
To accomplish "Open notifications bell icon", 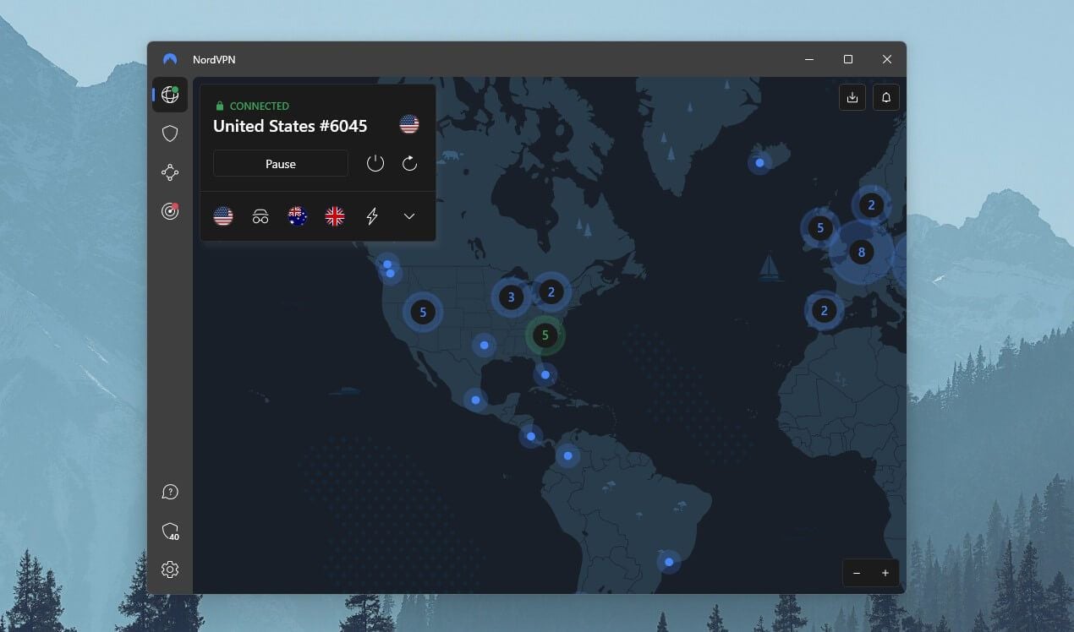I will (x=886, y=97).
